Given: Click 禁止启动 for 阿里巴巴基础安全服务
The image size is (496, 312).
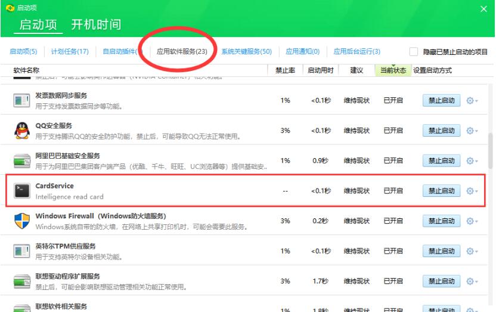Looking at the screenshot, I should click(x=441, y=160).
